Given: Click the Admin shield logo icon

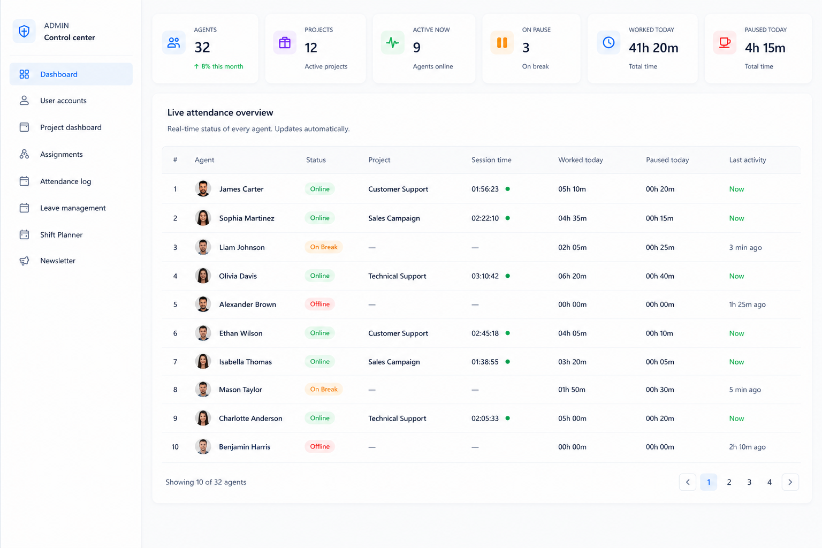Looking at the screenshot, I should click(x=24, y=31).
